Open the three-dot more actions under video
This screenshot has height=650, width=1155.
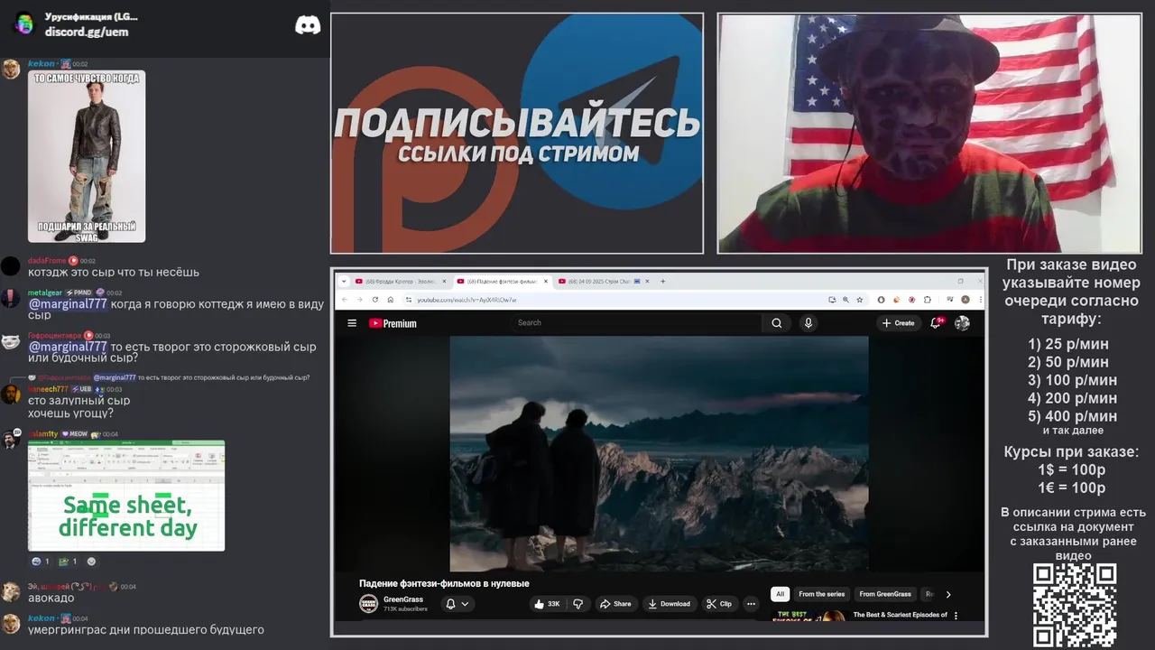tap(751, 604)
